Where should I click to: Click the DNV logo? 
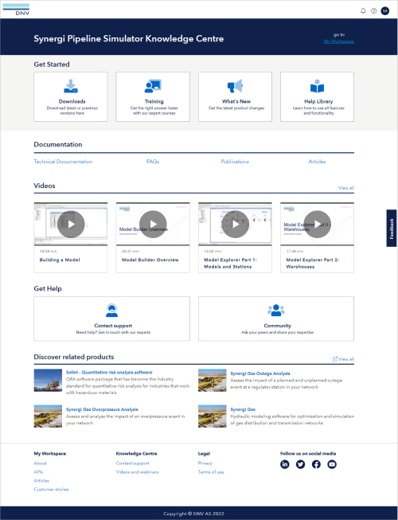coord(16,10)
